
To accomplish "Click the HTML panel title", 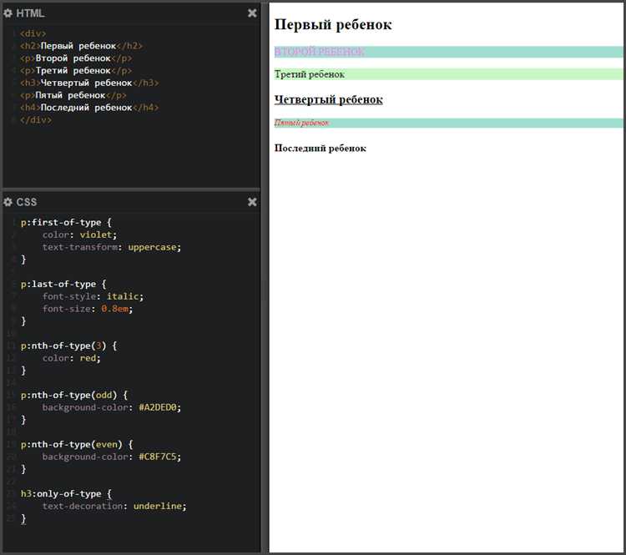I will pos(30,13).
